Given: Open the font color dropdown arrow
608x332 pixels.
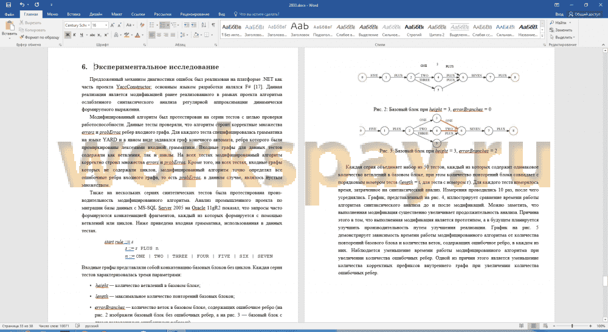Looking at the screenshot, I should point(142,35).
